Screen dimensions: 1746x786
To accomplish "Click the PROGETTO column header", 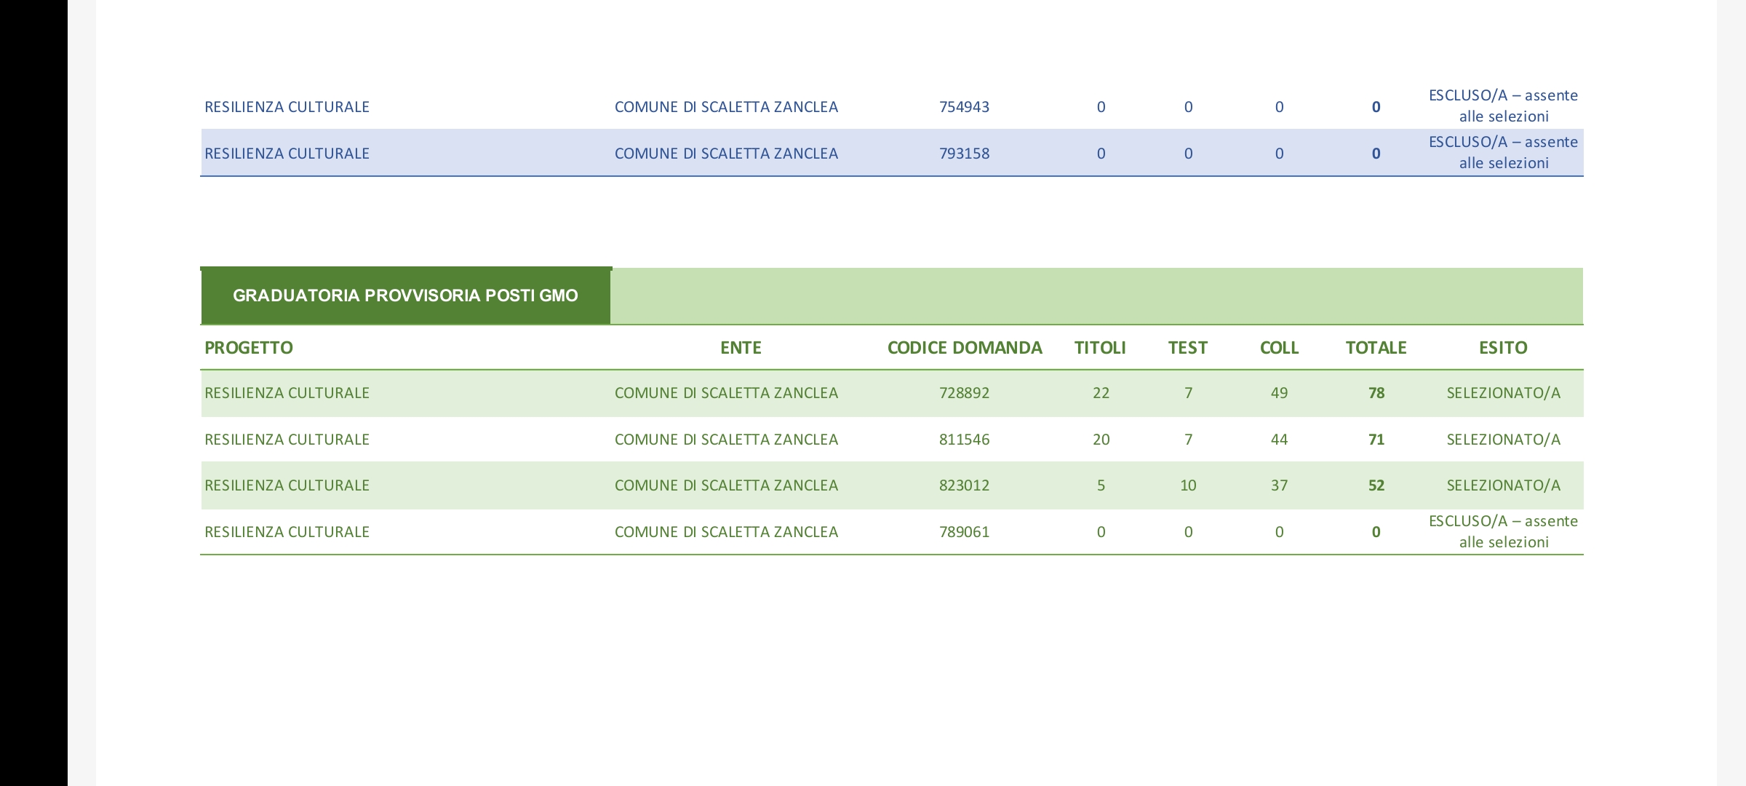I will pyautogui.click(x=249, y=348).
